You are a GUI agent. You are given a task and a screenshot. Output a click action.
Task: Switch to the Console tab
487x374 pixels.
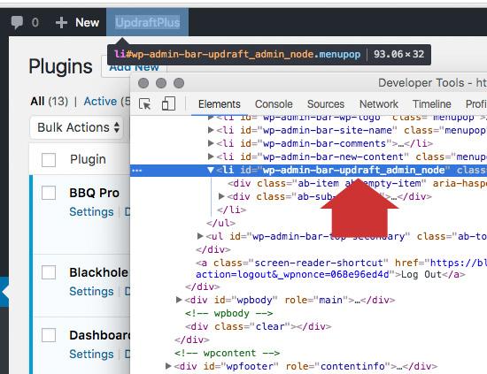coord(274,104)
